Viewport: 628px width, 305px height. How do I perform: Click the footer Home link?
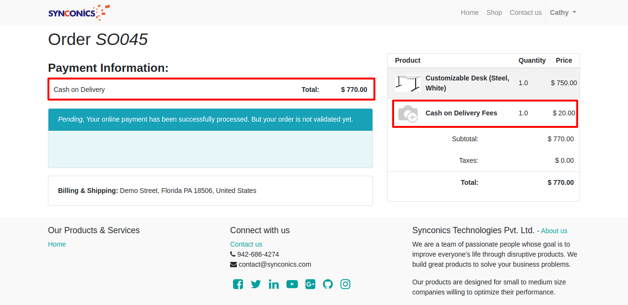coord(57,244)
